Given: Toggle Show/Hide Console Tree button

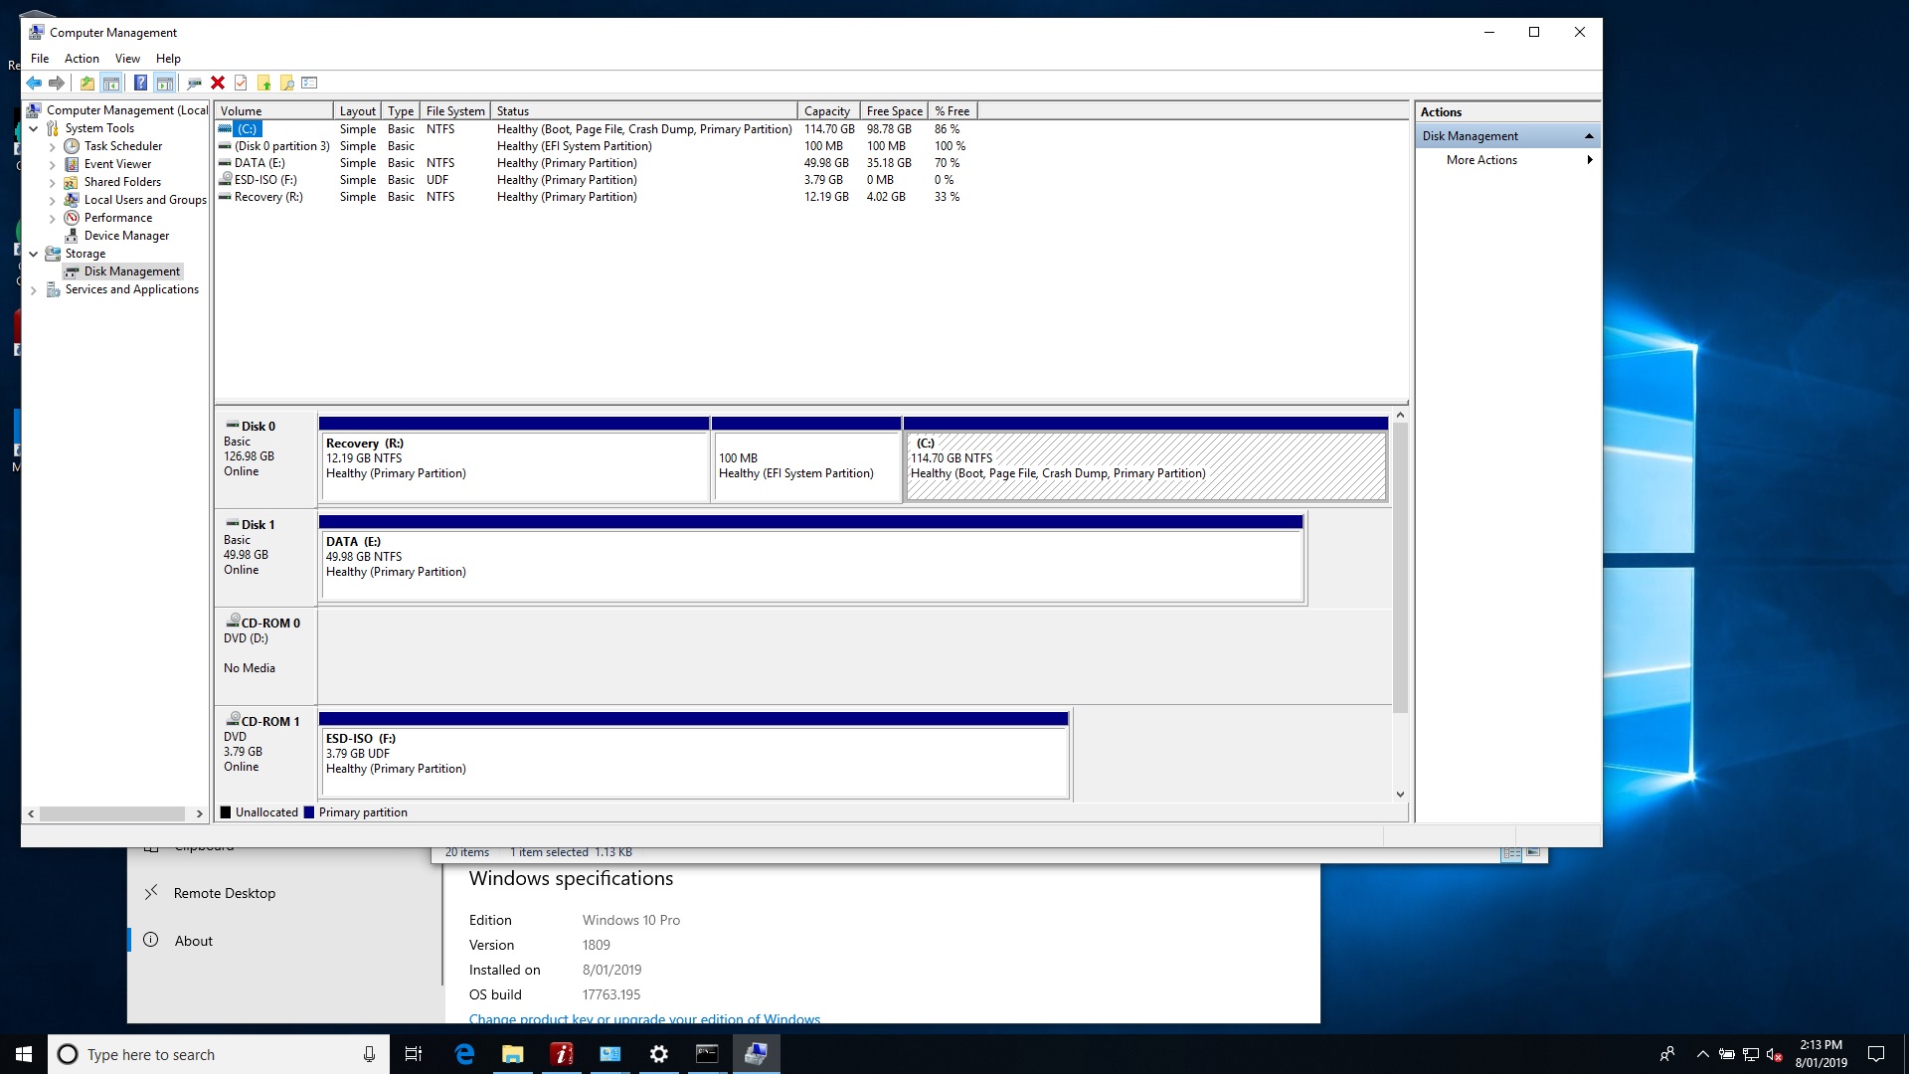Looking at the screenshot, I should [x=111, y=84].
